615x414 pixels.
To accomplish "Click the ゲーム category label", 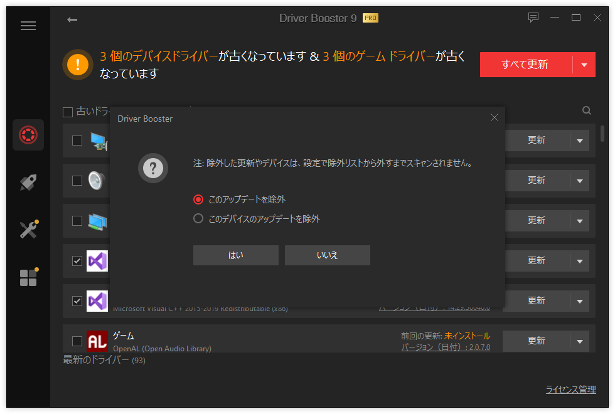I will (x=124, y=336).
